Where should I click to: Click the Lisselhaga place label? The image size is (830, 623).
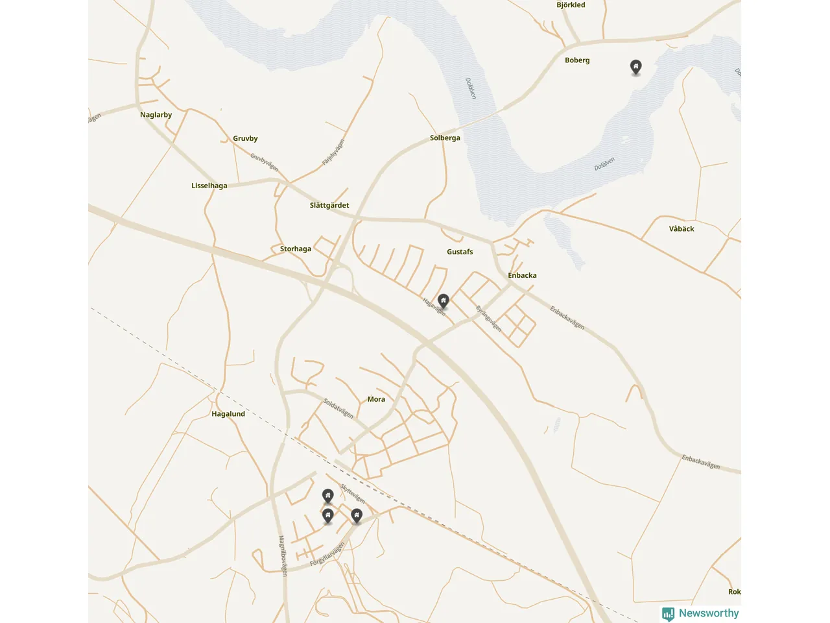click(209, 186)
